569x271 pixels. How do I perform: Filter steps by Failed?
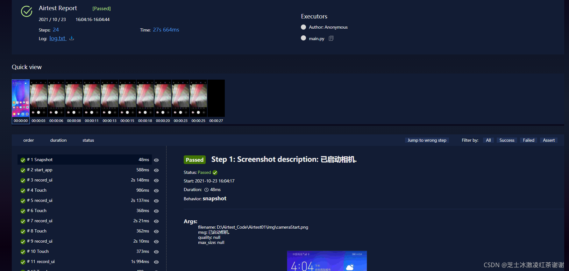pyautogui.click(x=529, y=140)
